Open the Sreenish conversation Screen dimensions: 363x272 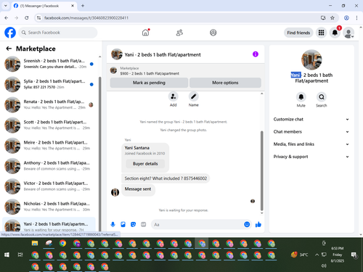[x=49, y=64]
